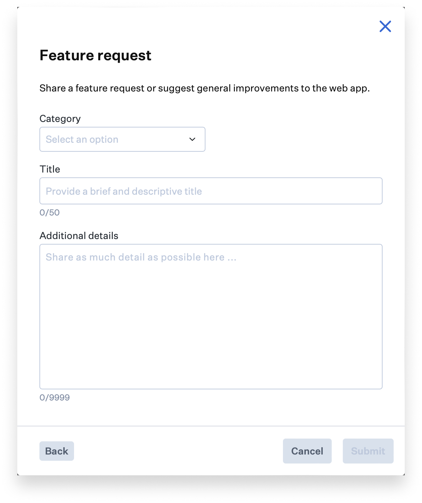Click the Category dropdown chevron arrow

[192, 139]
